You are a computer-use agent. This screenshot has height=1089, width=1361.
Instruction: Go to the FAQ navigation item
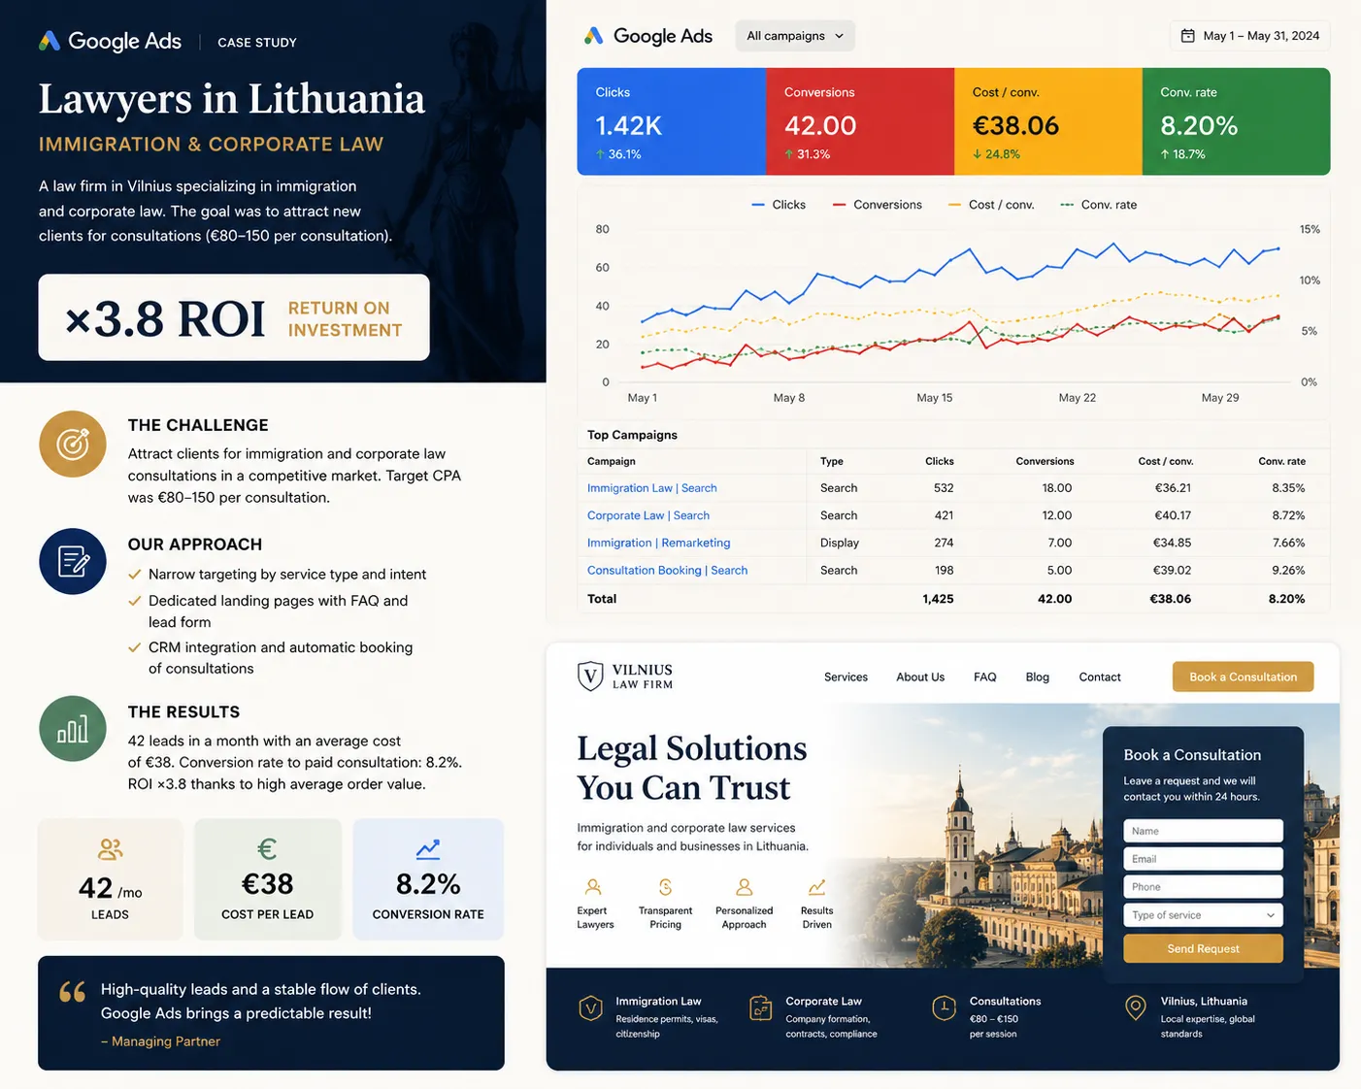point(984,677)
